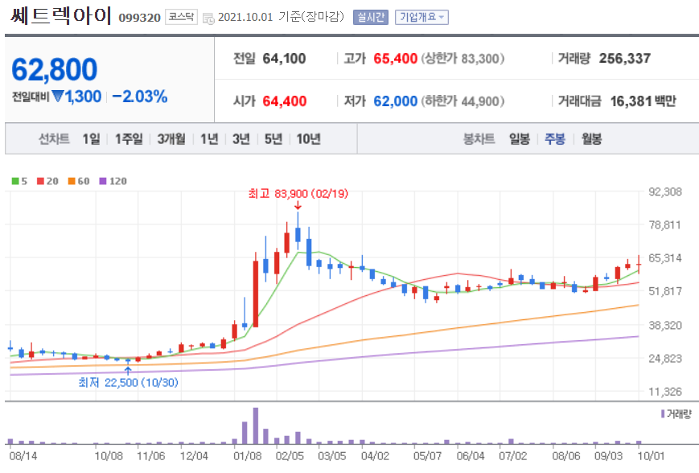Select the 3년 line chart period
The height and width of the screenshot is (473, 699).
(x=241, y=139)
